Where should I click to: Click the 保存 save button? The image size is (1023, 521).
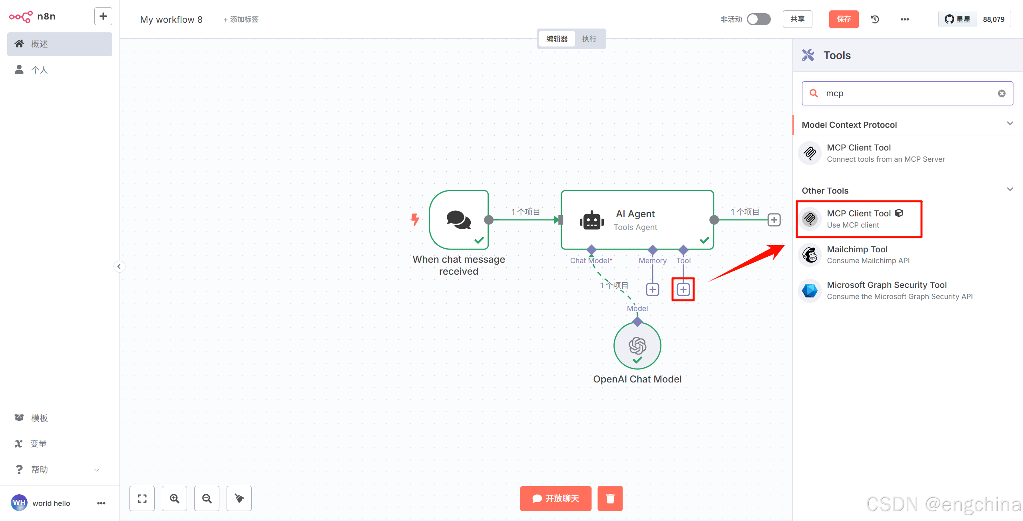click(844, 19)
